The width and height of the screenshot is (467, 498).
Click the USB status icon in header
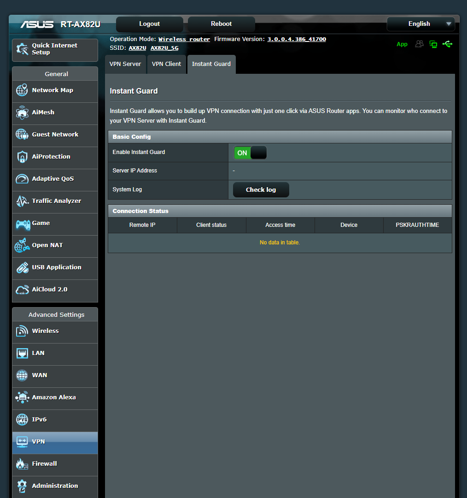pyautogui.click(x=447, y=44)
